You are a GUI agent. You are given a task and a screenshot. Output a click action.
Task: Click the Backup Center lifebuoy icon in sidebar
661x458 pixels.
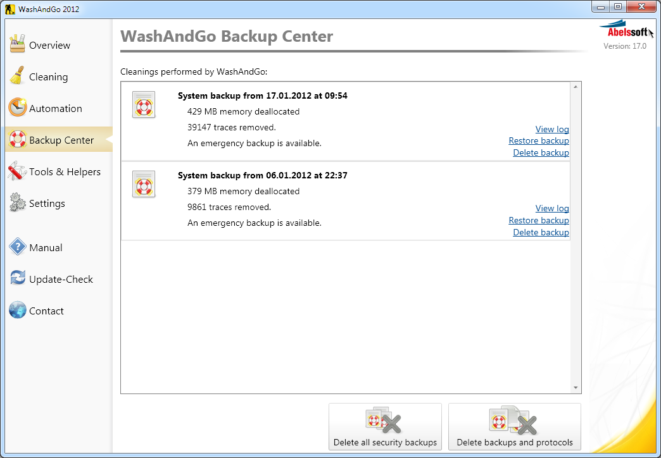pyautogui.click(x=17, y=139)
